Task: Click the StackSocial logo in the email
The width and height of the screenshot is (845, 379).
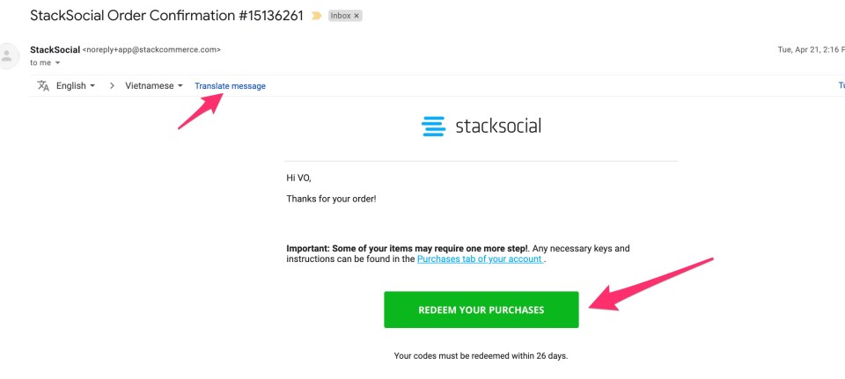Action: pos(481,126)
